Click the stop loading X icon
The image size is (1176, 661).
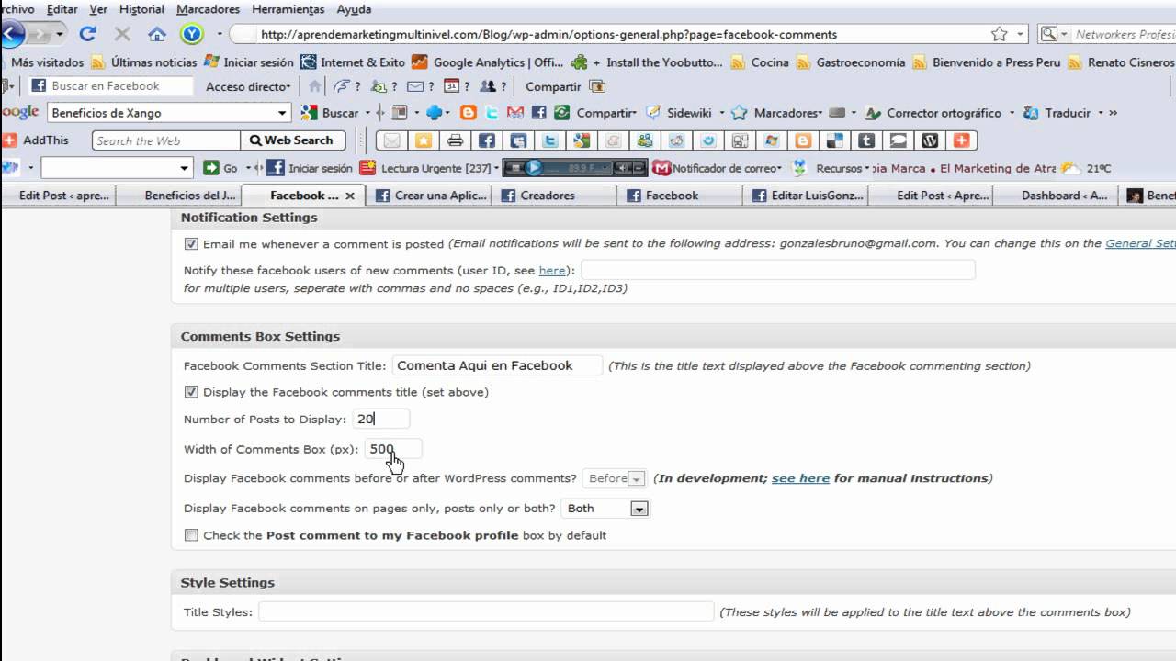[x=122, y=34]
